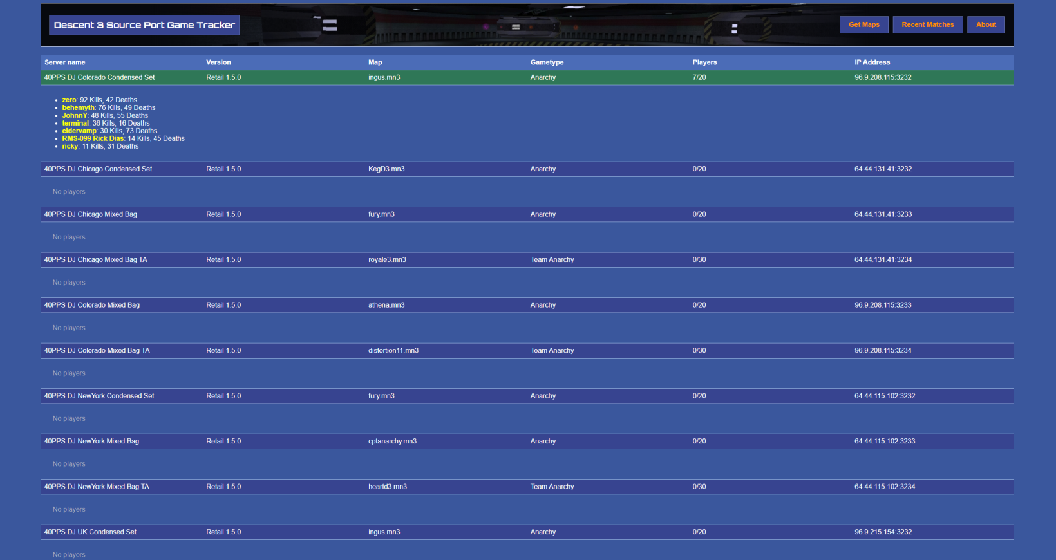
Task: Select the 40PPS DJ Chicago Mixed Bag server
Action: 527,214
